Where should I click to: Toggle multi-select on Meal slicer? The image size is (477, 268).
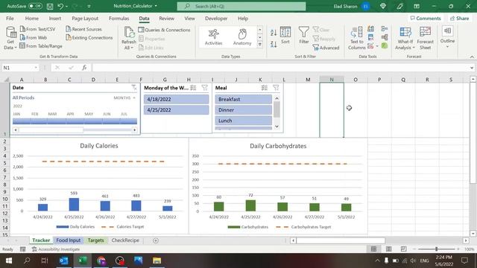[x=264, y=88]
